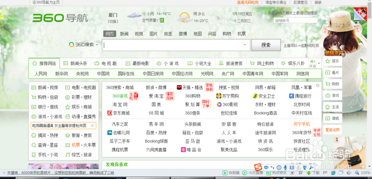Open 360影视 colorful icon link
Image resolution: width=372 pixels, height=179 pixels.
tap(227, 105)
